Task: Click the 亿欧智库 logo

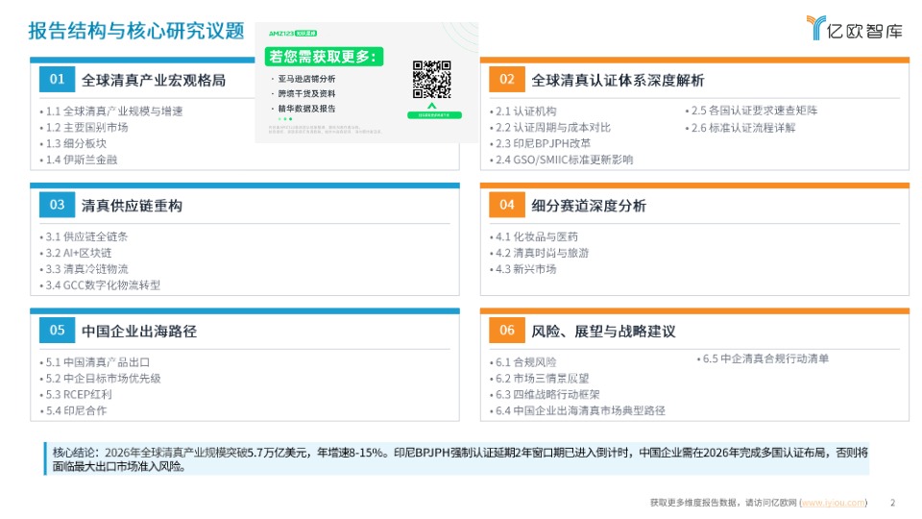Action: coord(855,28)
